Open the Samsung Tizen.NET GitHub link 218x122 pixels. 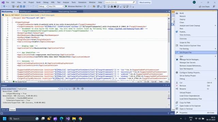pyautogui.click(x=126, y=28)
